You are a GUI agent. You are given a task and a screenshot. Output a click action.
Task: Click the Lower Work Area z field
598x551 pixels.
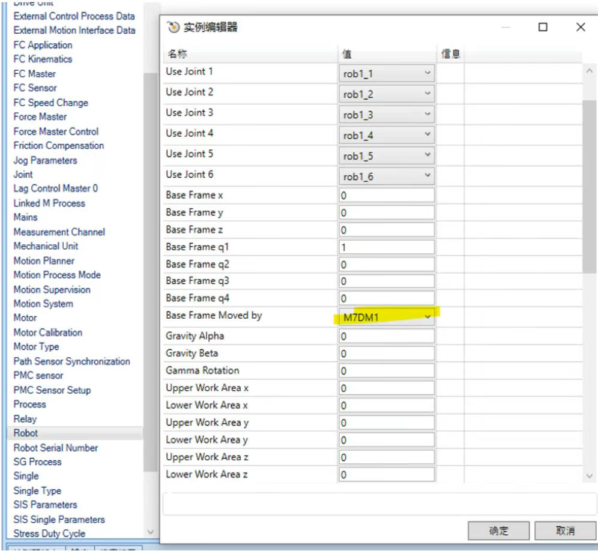click(386, 475)
